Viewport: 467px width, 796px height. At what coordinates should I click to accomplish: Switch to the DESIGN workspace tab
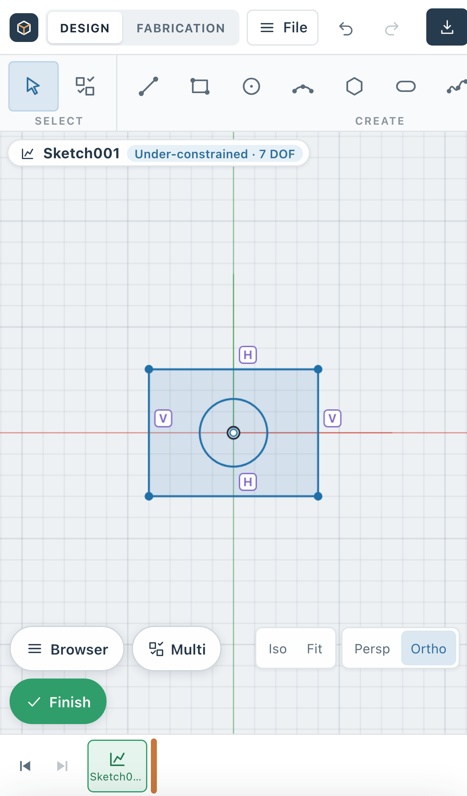point(85,28)
